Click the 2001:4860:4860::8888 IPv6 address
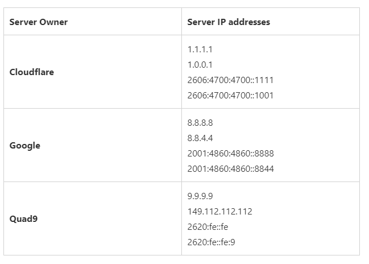 tap(230, 154)
